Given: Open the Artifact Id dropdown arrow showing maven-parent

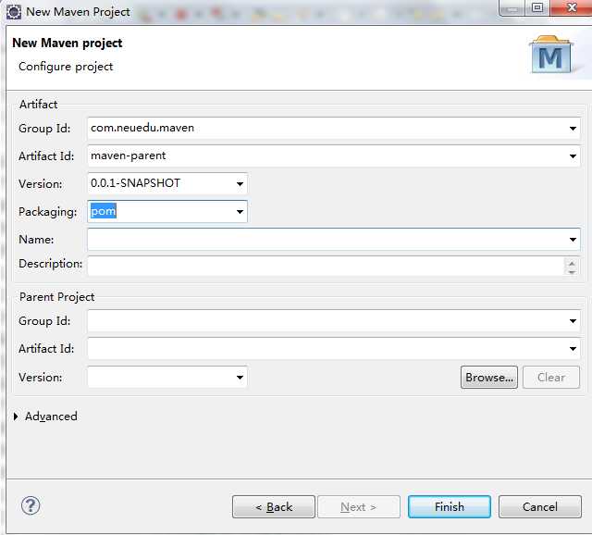Looking at the screenshot, I should tap(573, 156).
